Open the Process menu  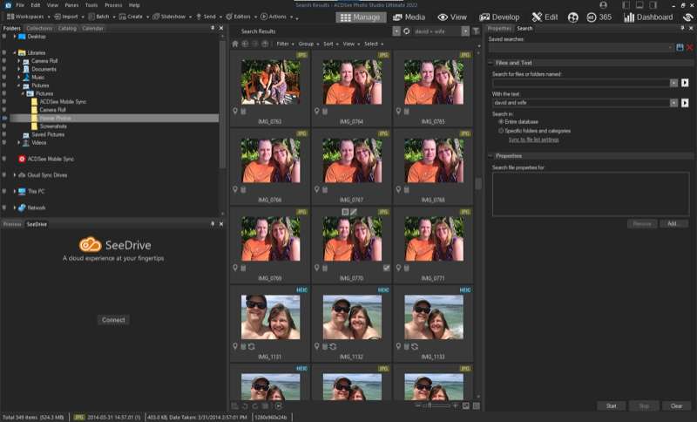113,5
